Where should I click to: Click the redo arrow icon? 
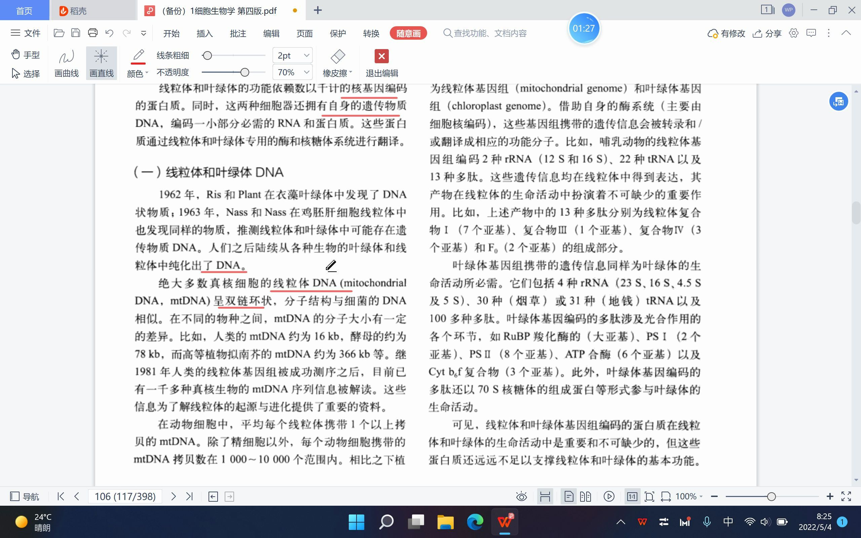(127, 33)
